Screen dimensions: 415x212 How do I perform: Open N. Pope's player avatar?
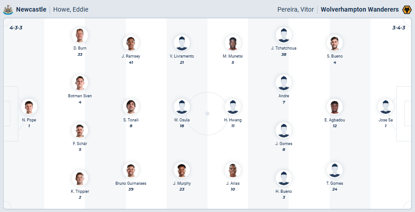[29, 107]
